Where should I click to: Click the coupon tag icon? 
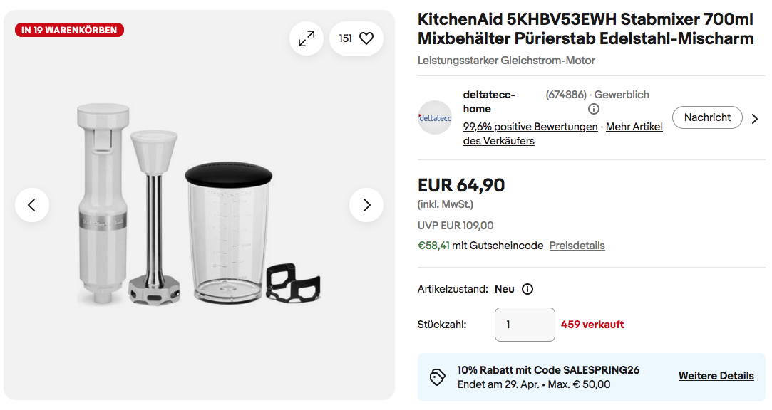437,377
